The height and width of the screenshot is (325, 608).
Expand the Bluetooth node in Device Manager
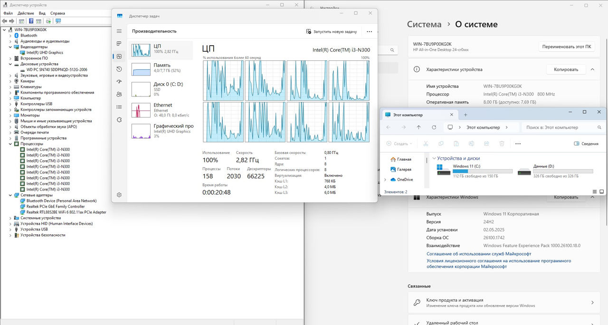click(10, 36)
